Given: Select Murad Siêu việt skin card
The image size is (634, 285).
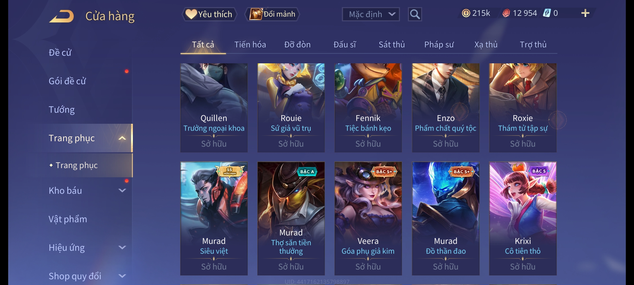Looking at the screenshot, I should point(214,218).
